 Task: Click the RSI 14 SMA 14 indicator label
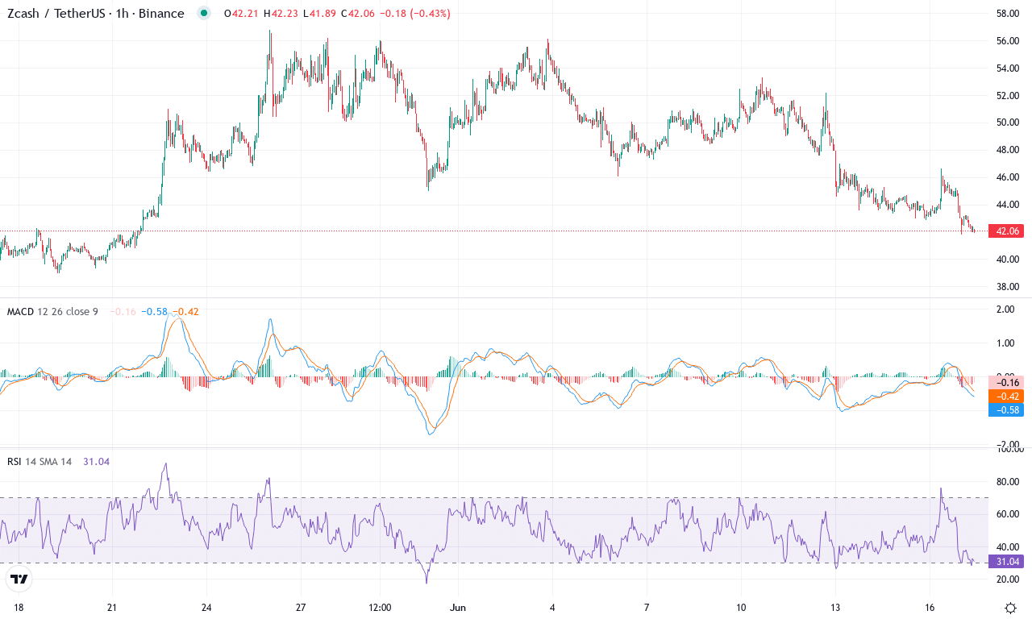click(40, 461)
